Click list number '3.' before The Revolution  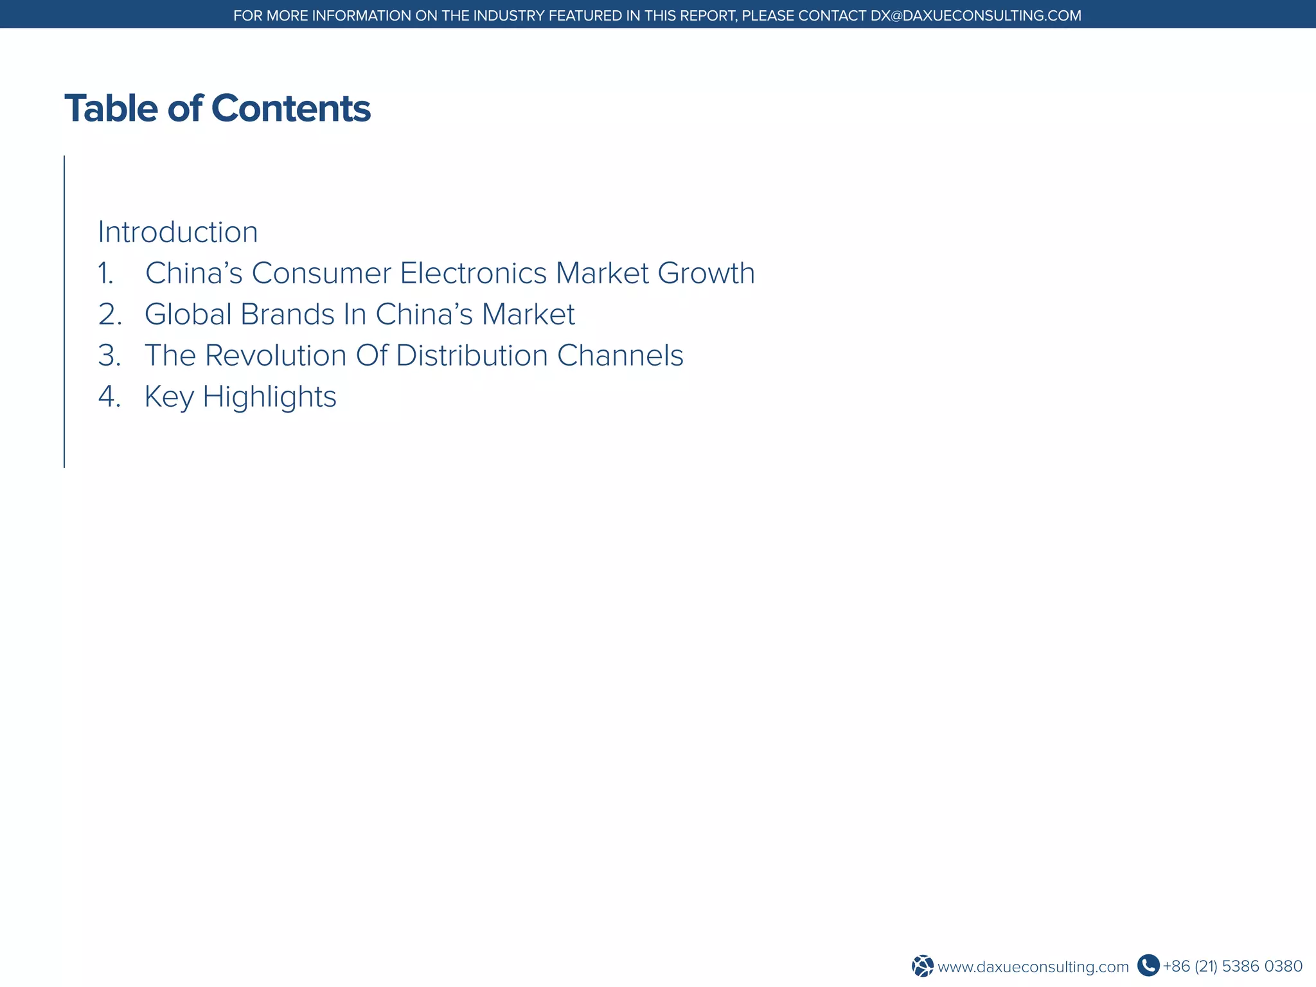(x=110, y=356)
